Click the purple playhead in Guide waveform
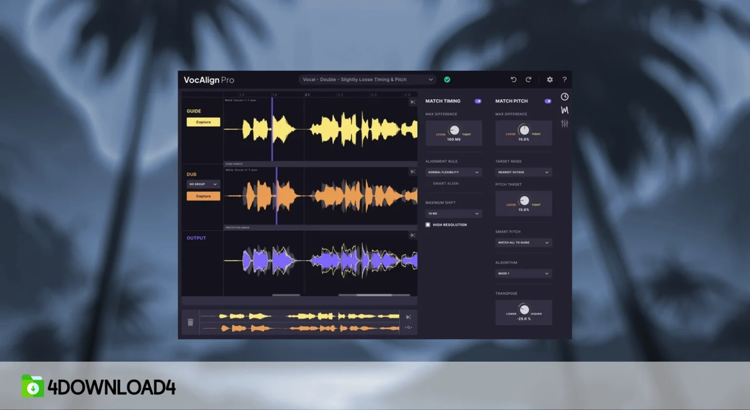Screen dimensions: 750x410 272,129
